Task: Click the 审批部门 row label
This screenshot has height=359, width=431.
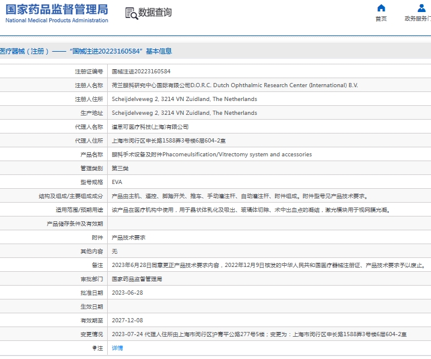Action: coord(91,279)
